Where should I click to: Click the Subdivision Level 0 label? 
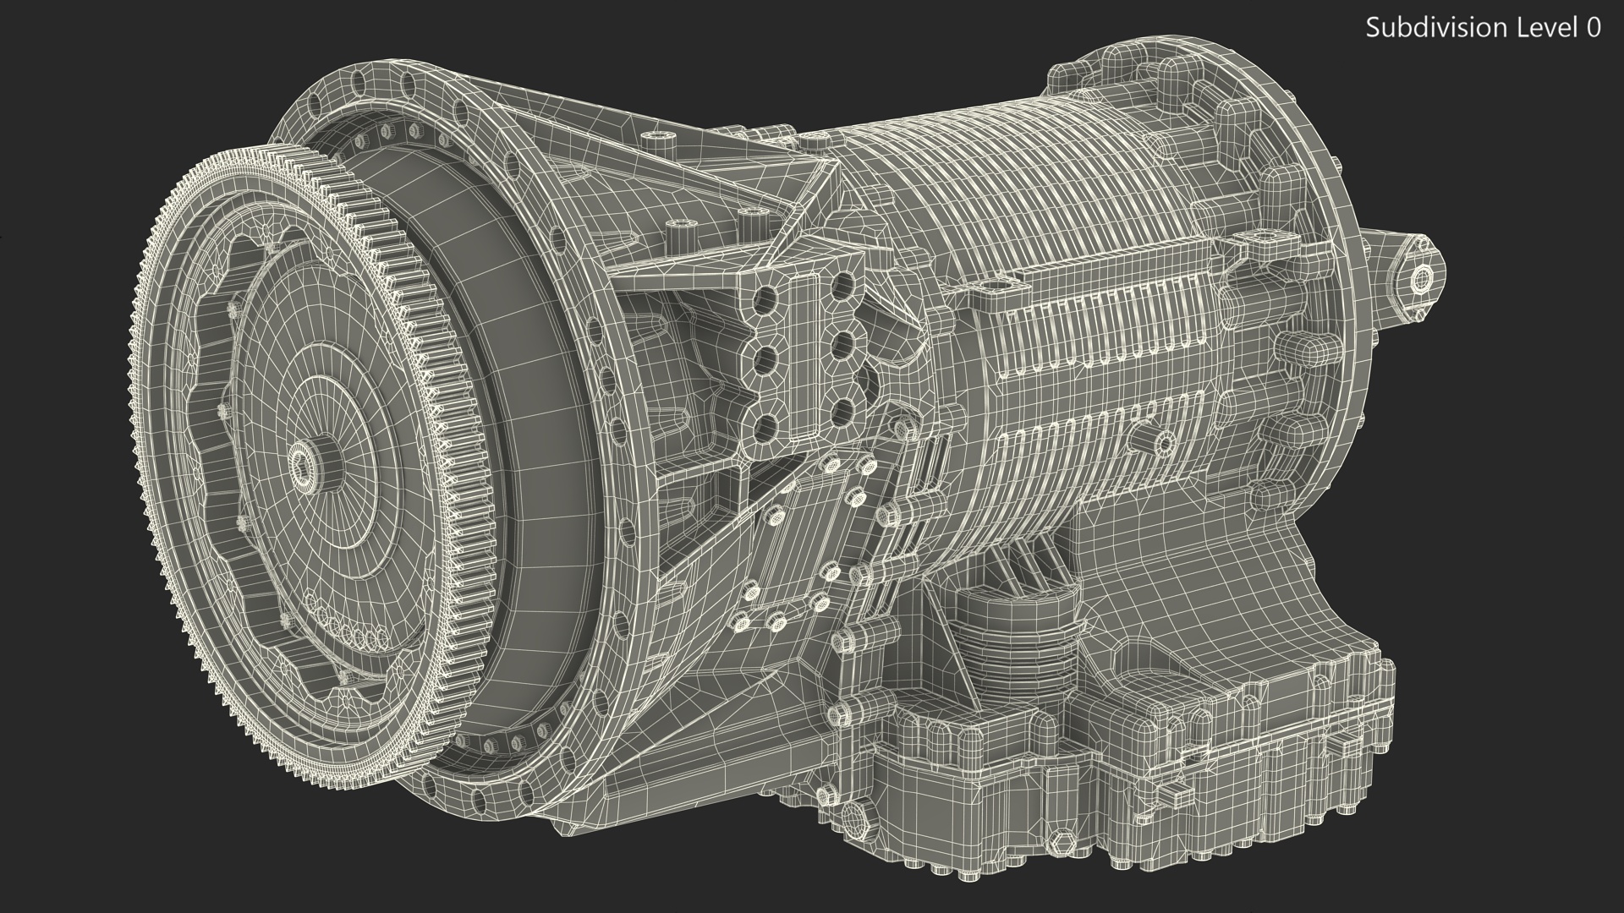[x=1483, y=28]
